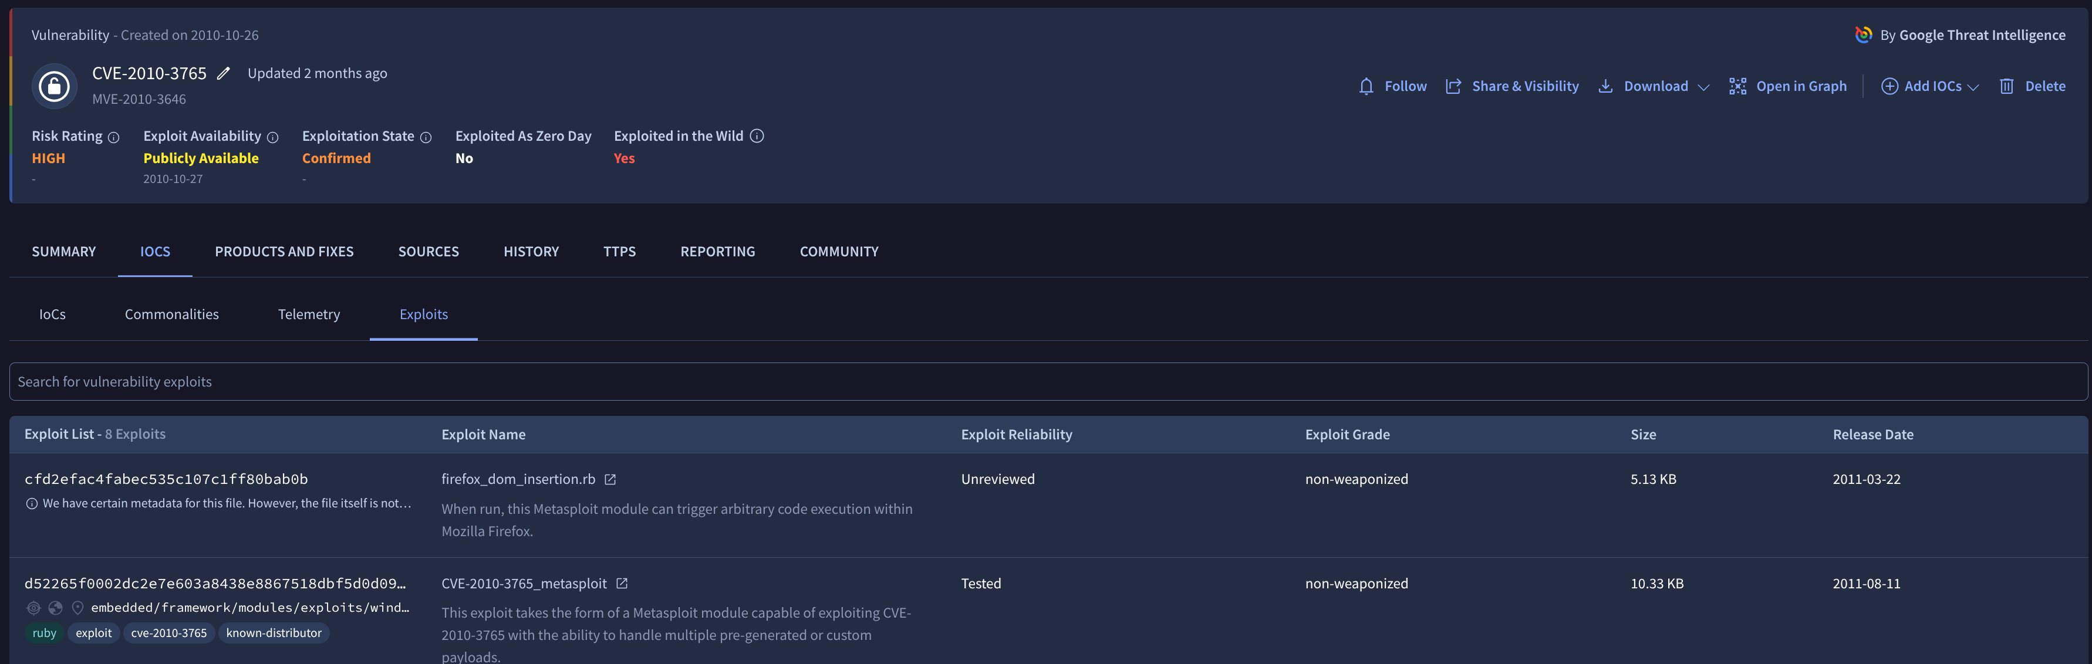Click the ruby tag chip
This screenshot has height=664, width=2092.
point(44,633)
